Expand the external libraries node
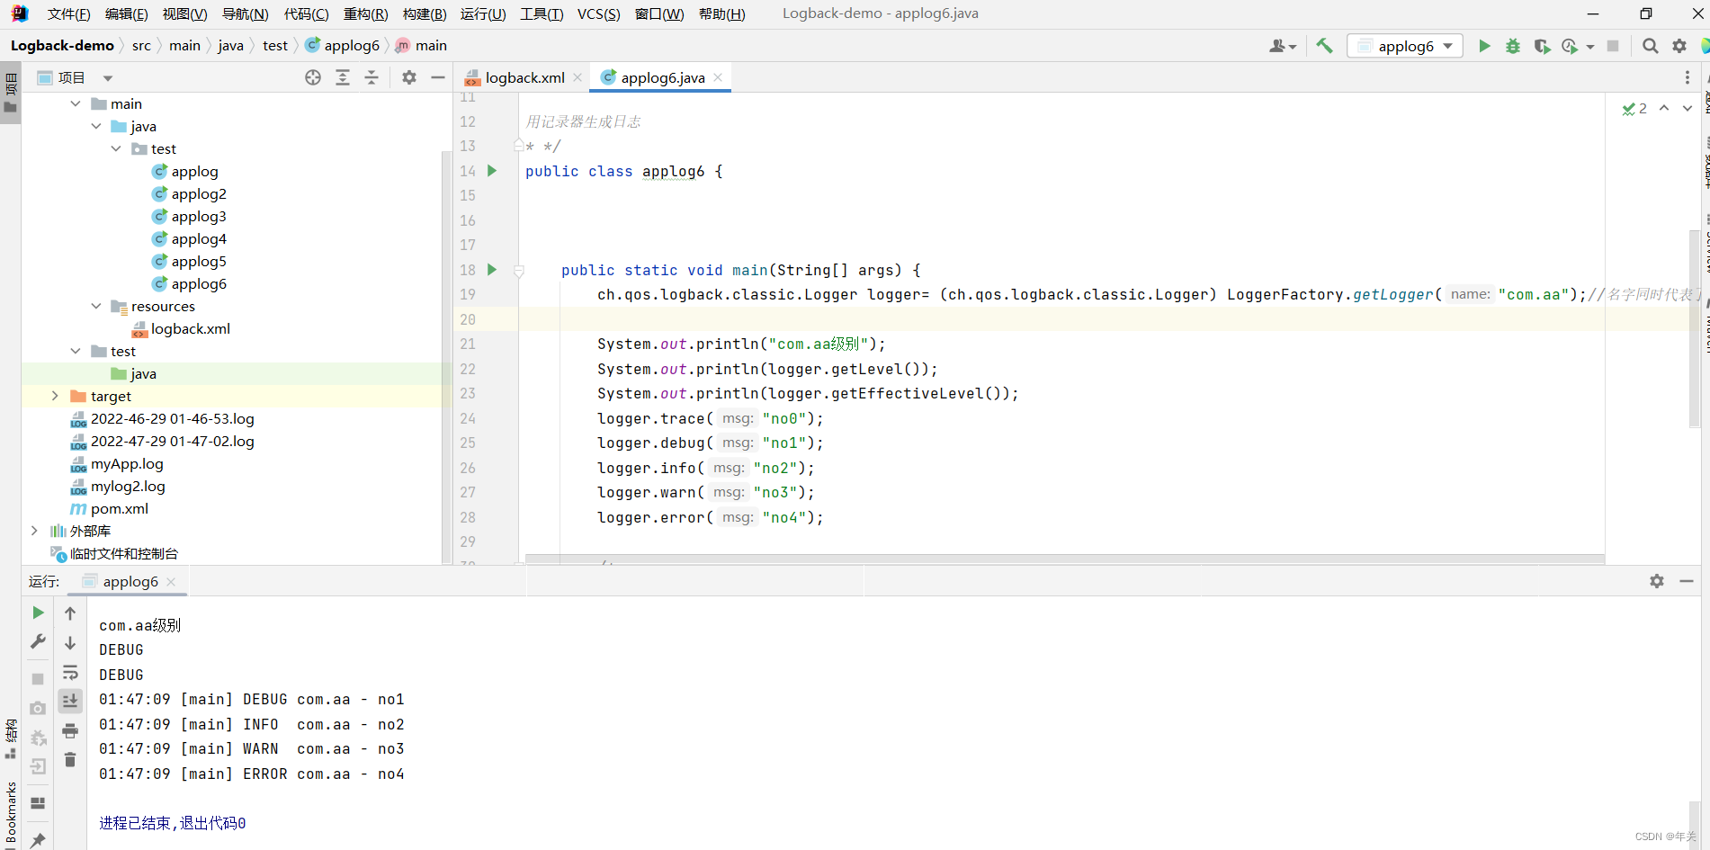The height and width of the screenshot is (850, 1710). pos(34,531)
